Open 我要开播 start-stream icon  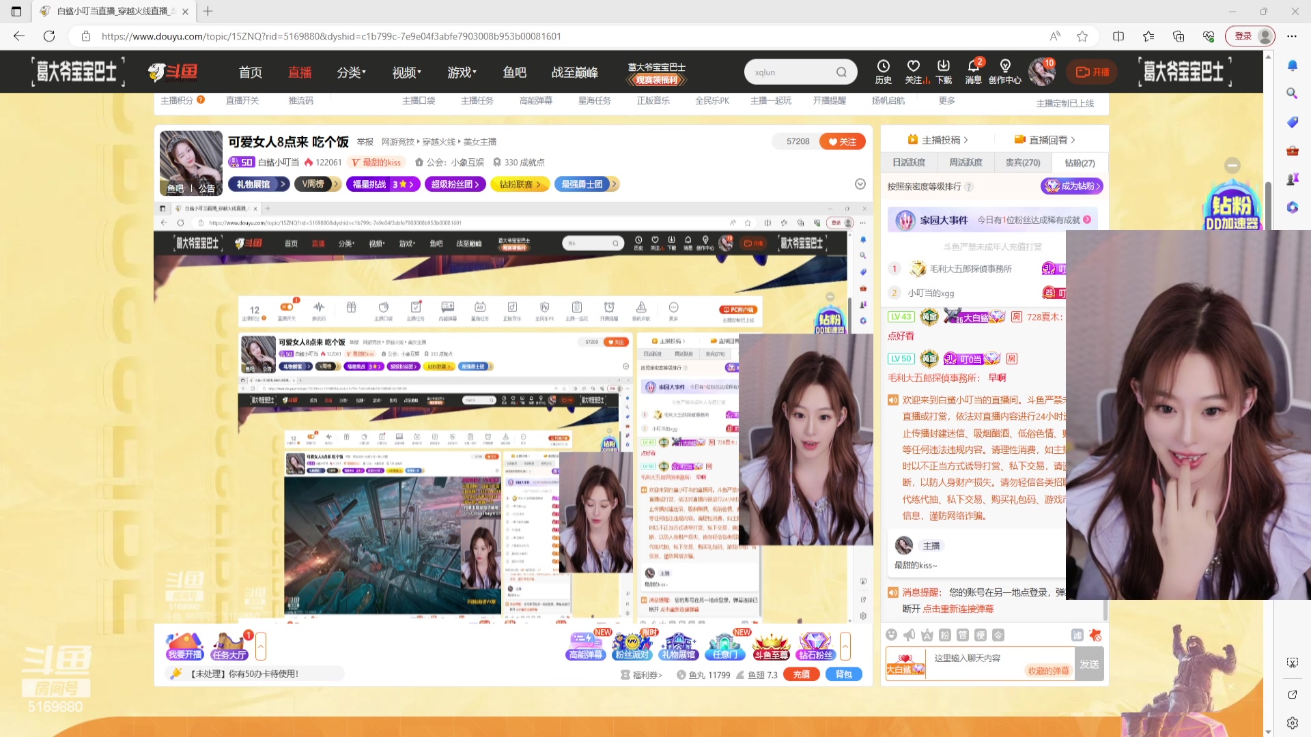184,646
